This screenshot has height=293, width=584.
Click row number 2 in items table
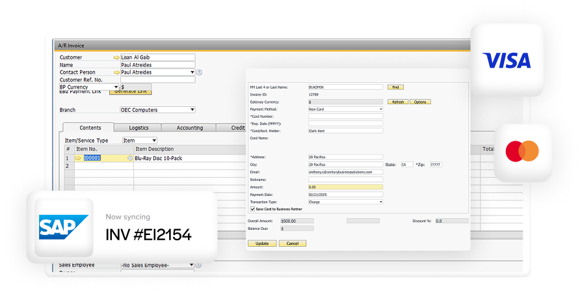pyautogui.click(x=68, y=166)
